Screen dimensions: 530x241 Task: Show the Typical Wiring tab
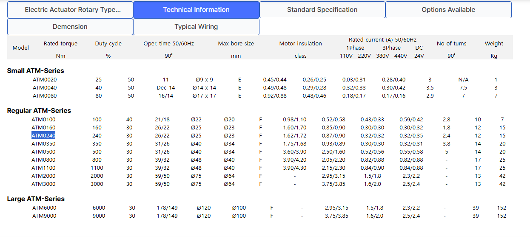click(x=196, y=27)
